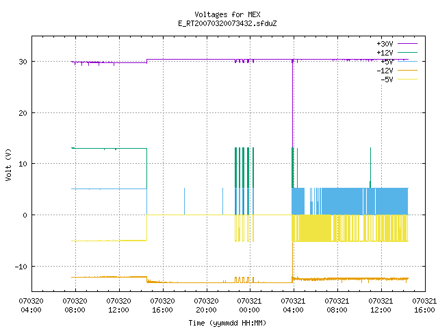Image resolution: width=438 pixels, height=329 pixels.
Task: Click the Y-axis tick value 0
Action: point(25,215)
